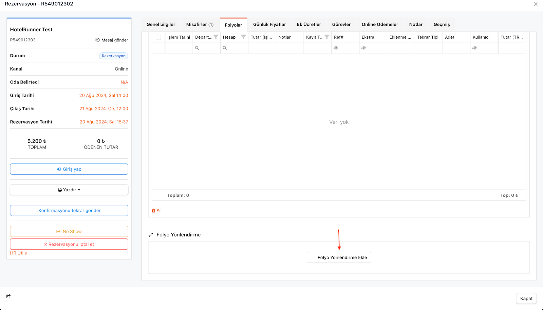This screenshot has height=310, width=543.
Task: Click the Mesaj gönder speech bubble icon
Action: tap(97, 40)
